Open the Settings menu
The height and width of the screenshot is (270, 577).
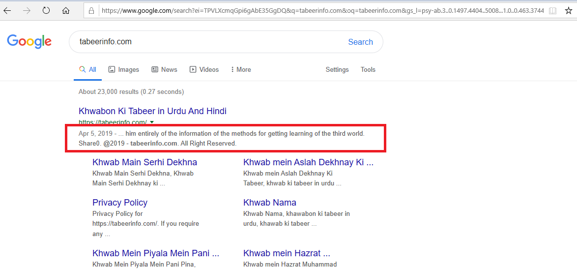337,70
